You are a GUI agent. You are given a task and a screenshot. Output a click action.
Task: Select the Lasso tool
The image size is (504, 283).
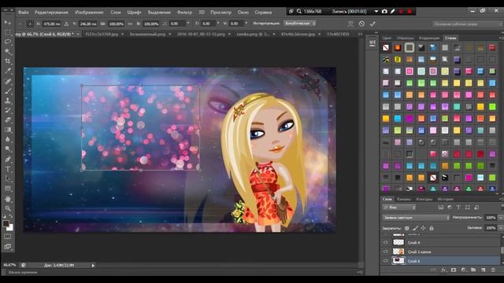8,42
